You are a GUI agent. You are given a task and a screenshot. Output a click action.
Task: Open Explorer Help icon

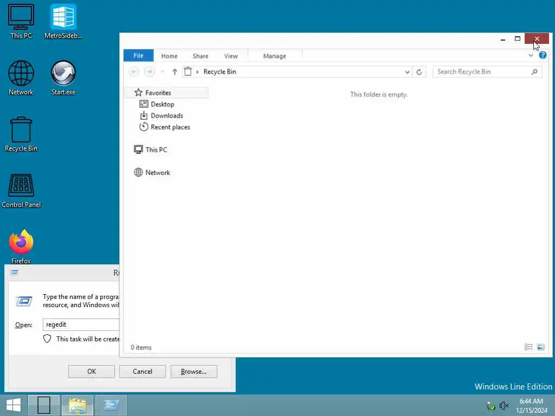pos(543,56)
